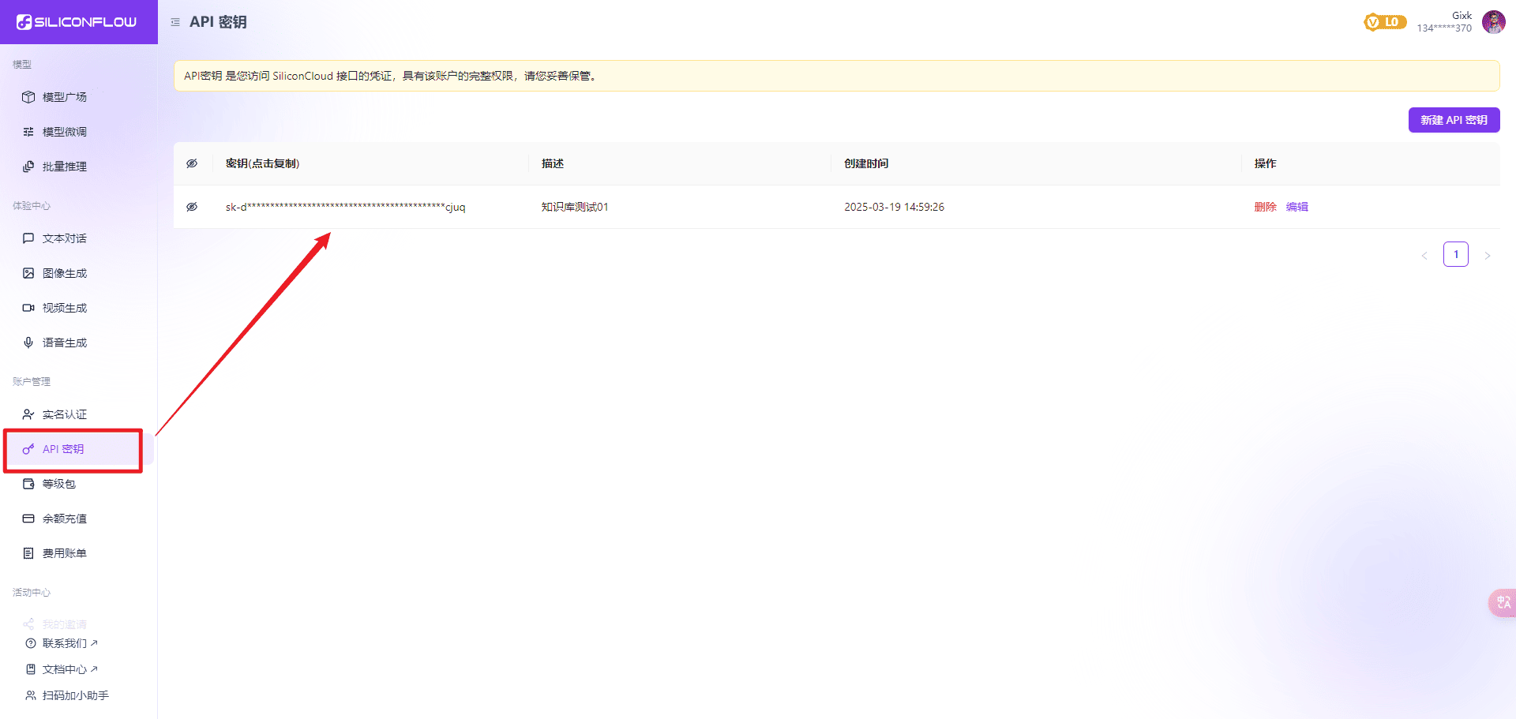Click the 图像生成 image icon
Screen dimensions: 1516x719
pos(28,273)
